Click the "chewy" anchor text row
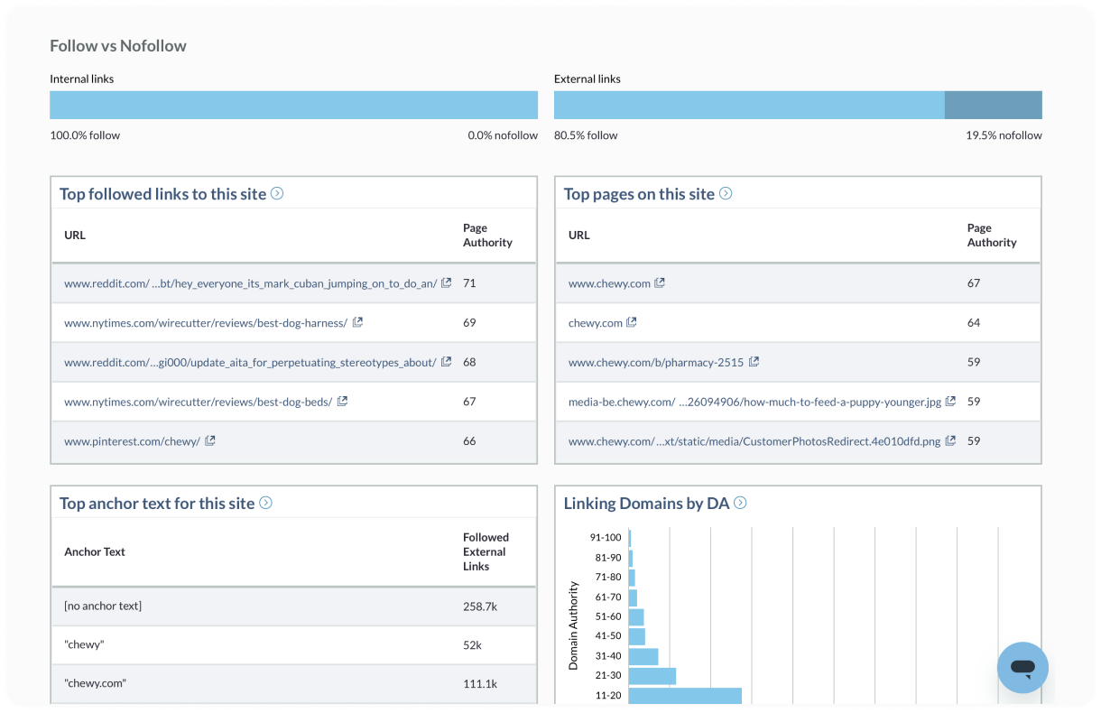This screenshot has height=713, width=1101. pos(293,645)
